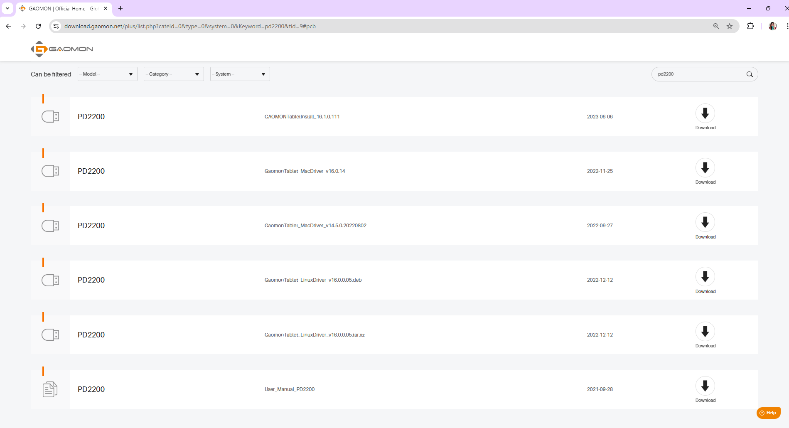The height and width of the screenshot is (428, 789).
Task: Click PD2200 title in GAOMONTabletInstall row
Action: [x=91, y=117]
